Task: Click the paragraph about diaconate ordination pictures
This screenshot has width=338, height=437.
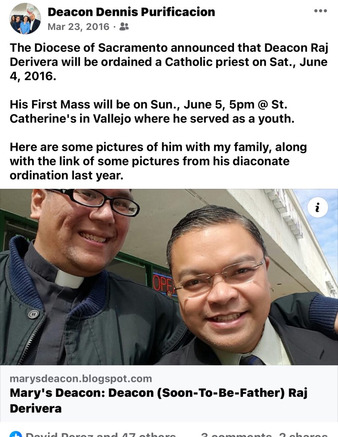Action: pos(158,161)
